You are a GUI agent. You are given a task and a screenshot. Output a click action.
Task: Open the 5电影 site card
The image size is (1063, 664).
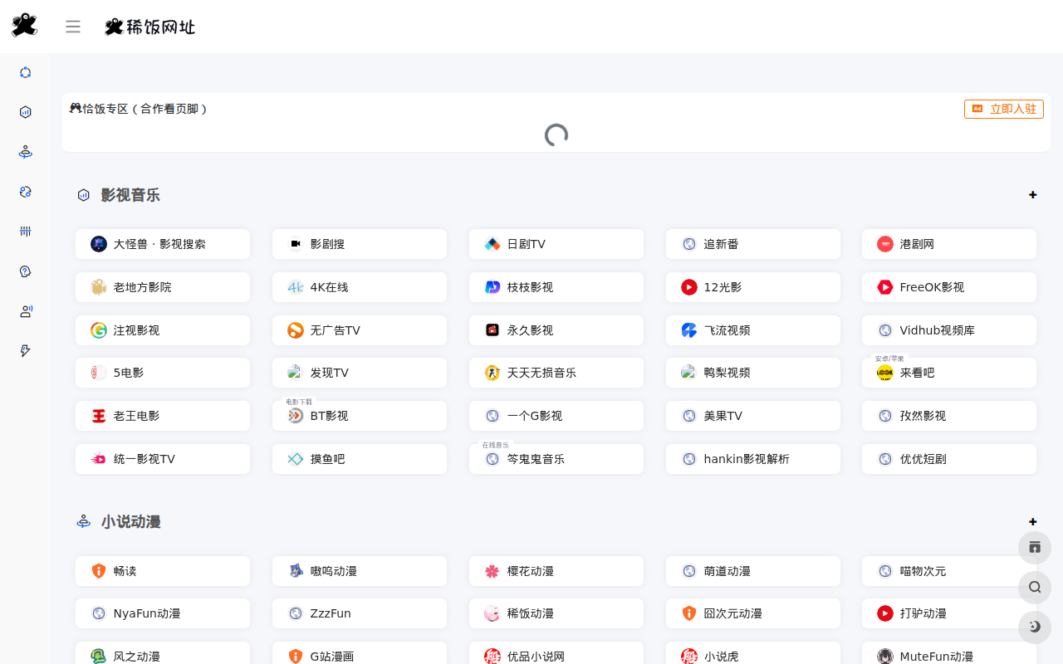[x=163, y=373]
